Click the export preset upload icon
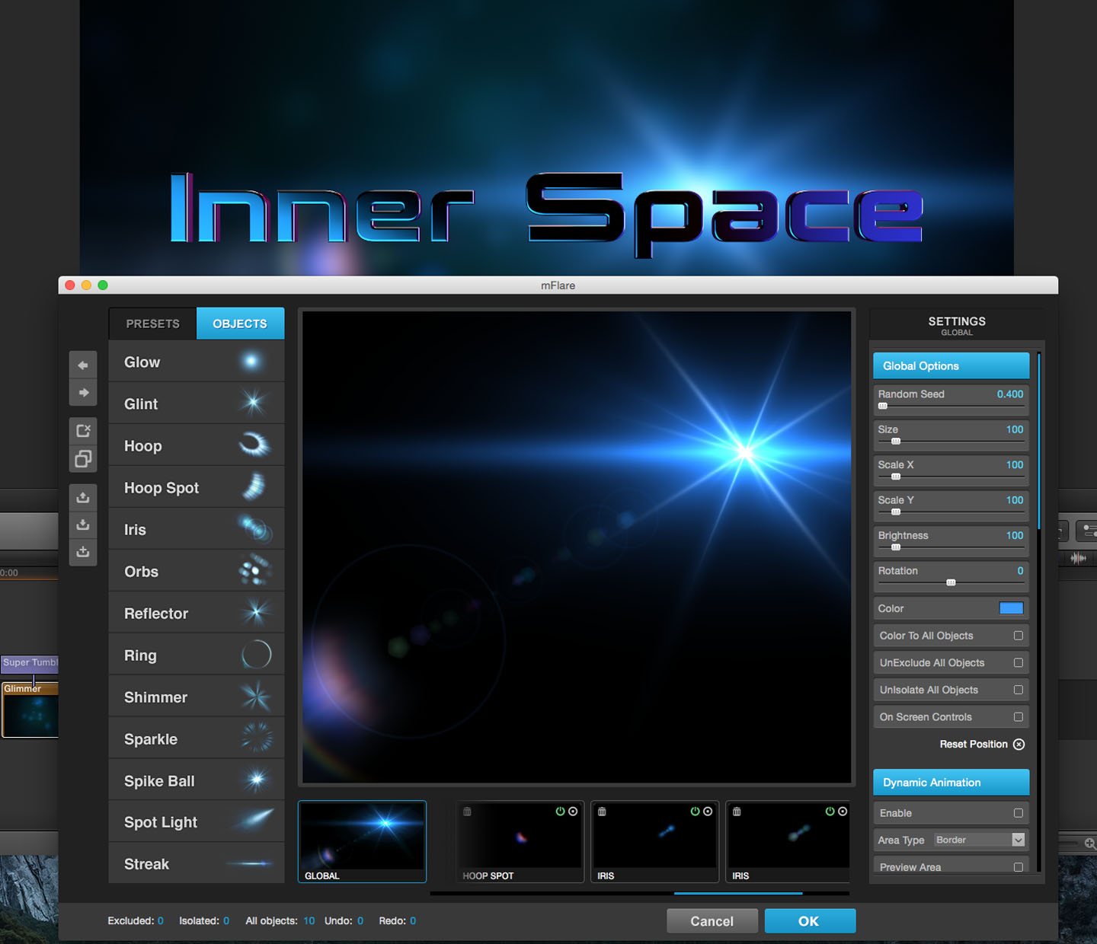Screen dimensions: 1097x944 point(83,497)
